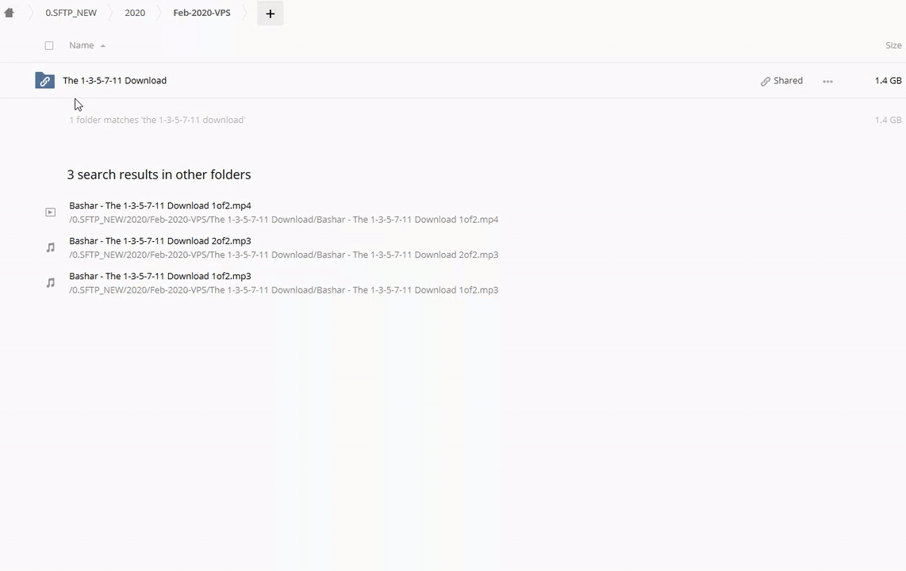This screenshot has width=906, height=571.
Task: Open the Feb-2020-VPS breadcrumb
Action: coord(202,13)
